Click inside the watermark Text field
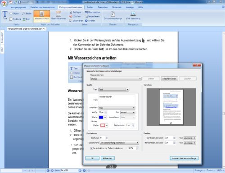225x173 pixels. coord(117,100)
